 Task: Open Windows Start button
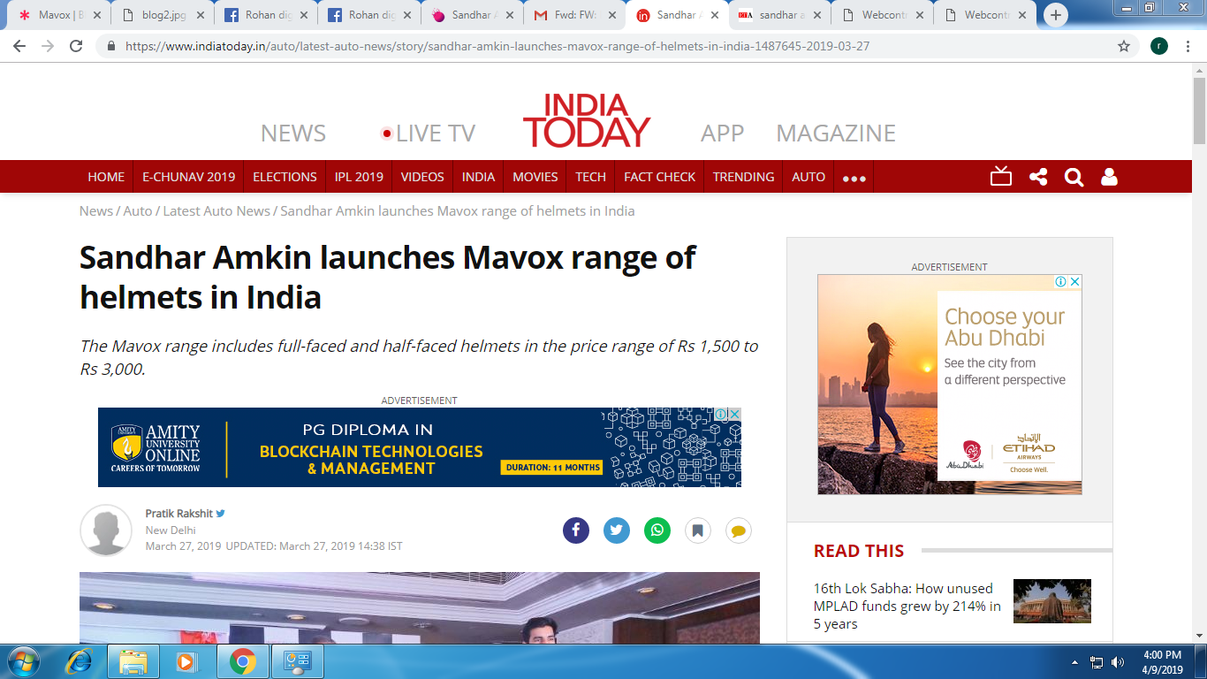22,661
